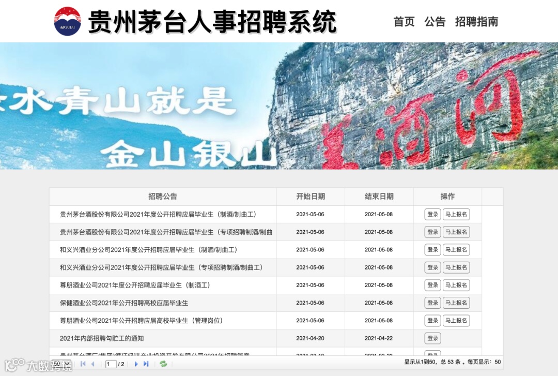The width and height of the screenshot is (558, 376).
Task: Jump to last page icon
Action: pos(146,364)
